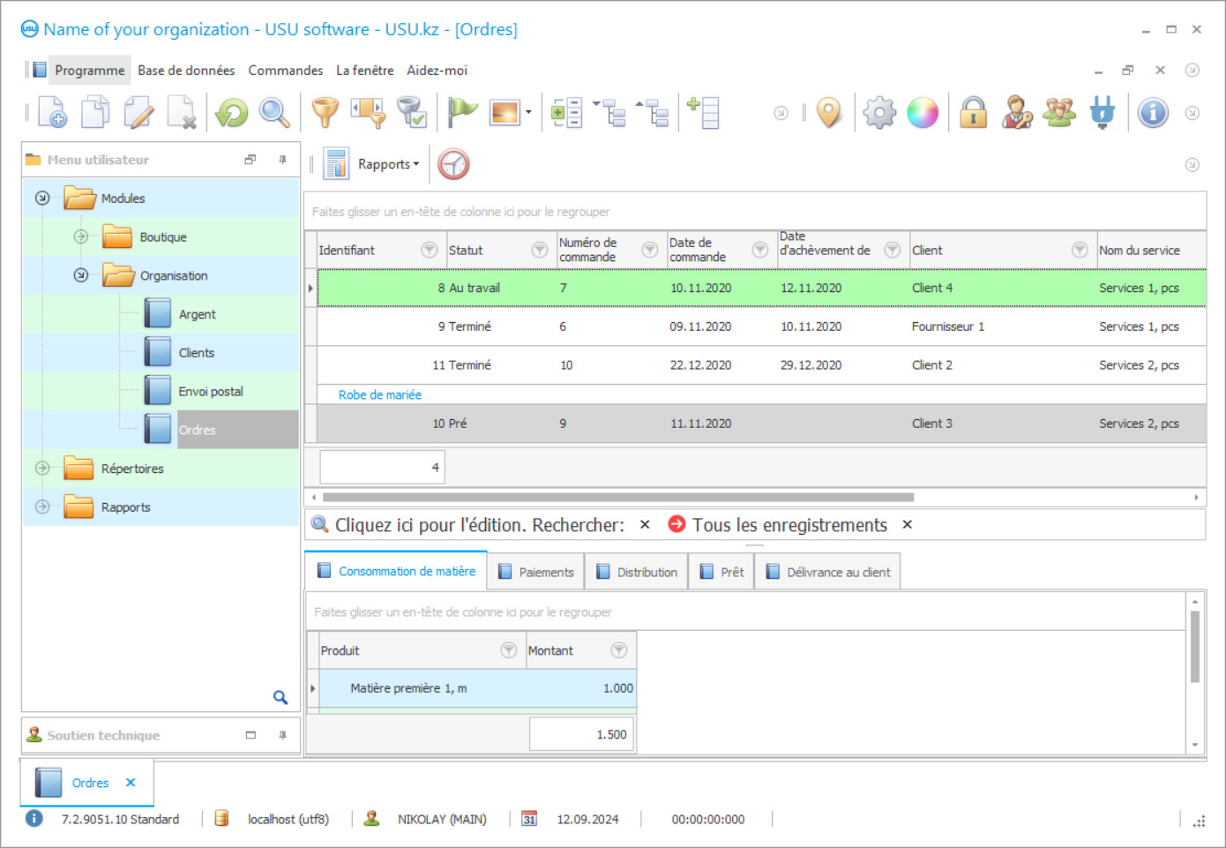The width and height of the screenshot is (1226, 848).
Task: Open the Rapports dropdown button
Action: pyautogui.click(x=389, y=164)
